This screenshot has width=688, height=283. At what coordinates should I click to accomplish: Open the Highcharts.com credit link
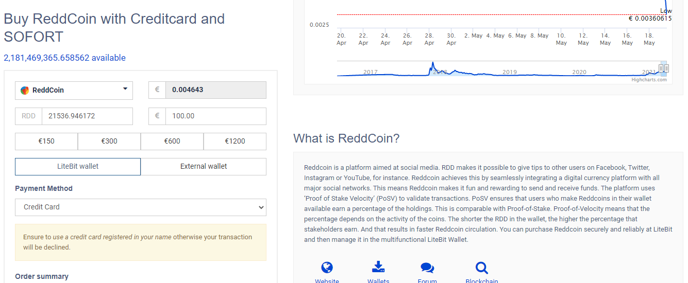[x=649, y=80]
